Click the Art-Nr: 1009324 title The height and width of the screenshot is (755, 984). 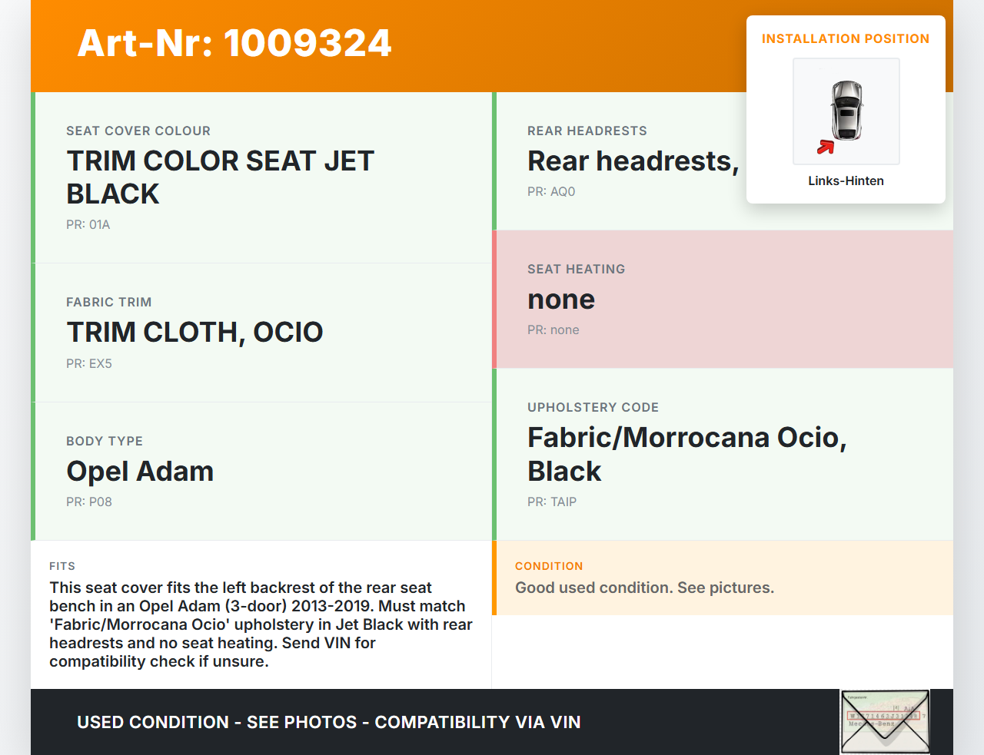pyautogui.click(x=234, y=43)
